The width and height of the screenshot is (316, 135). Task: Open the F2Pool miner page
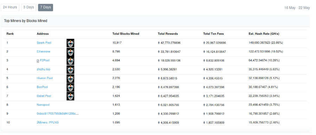45,61
